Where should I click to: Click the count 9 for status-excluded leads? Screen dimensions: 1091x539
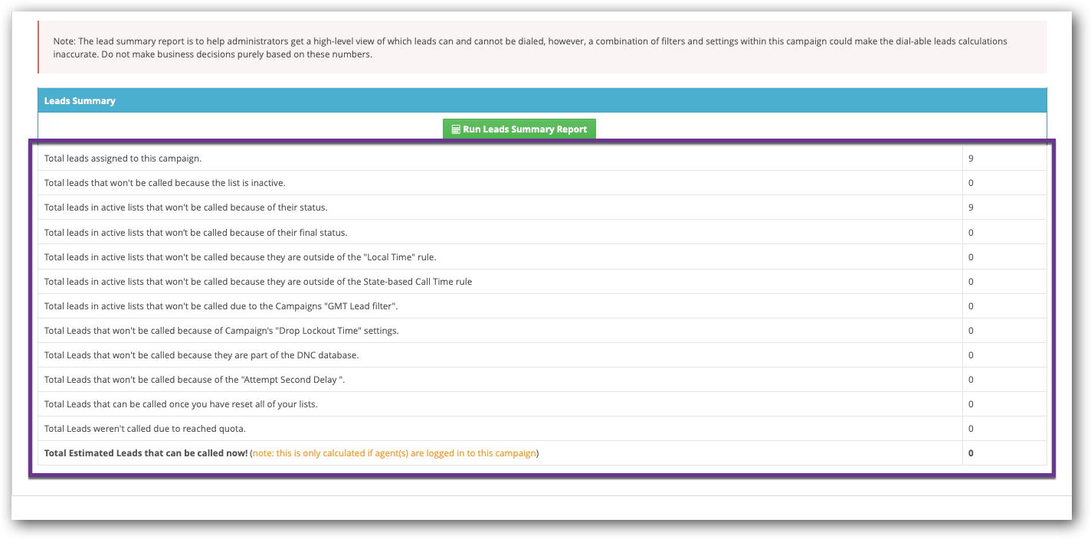click(970, 207)
